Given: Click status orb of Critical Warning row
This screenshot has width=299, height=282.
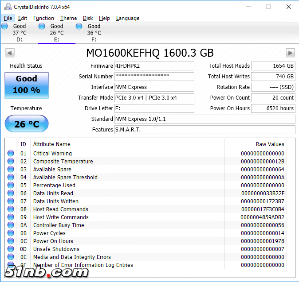Looking at the screenshot, I should click(x=11, y=153).
